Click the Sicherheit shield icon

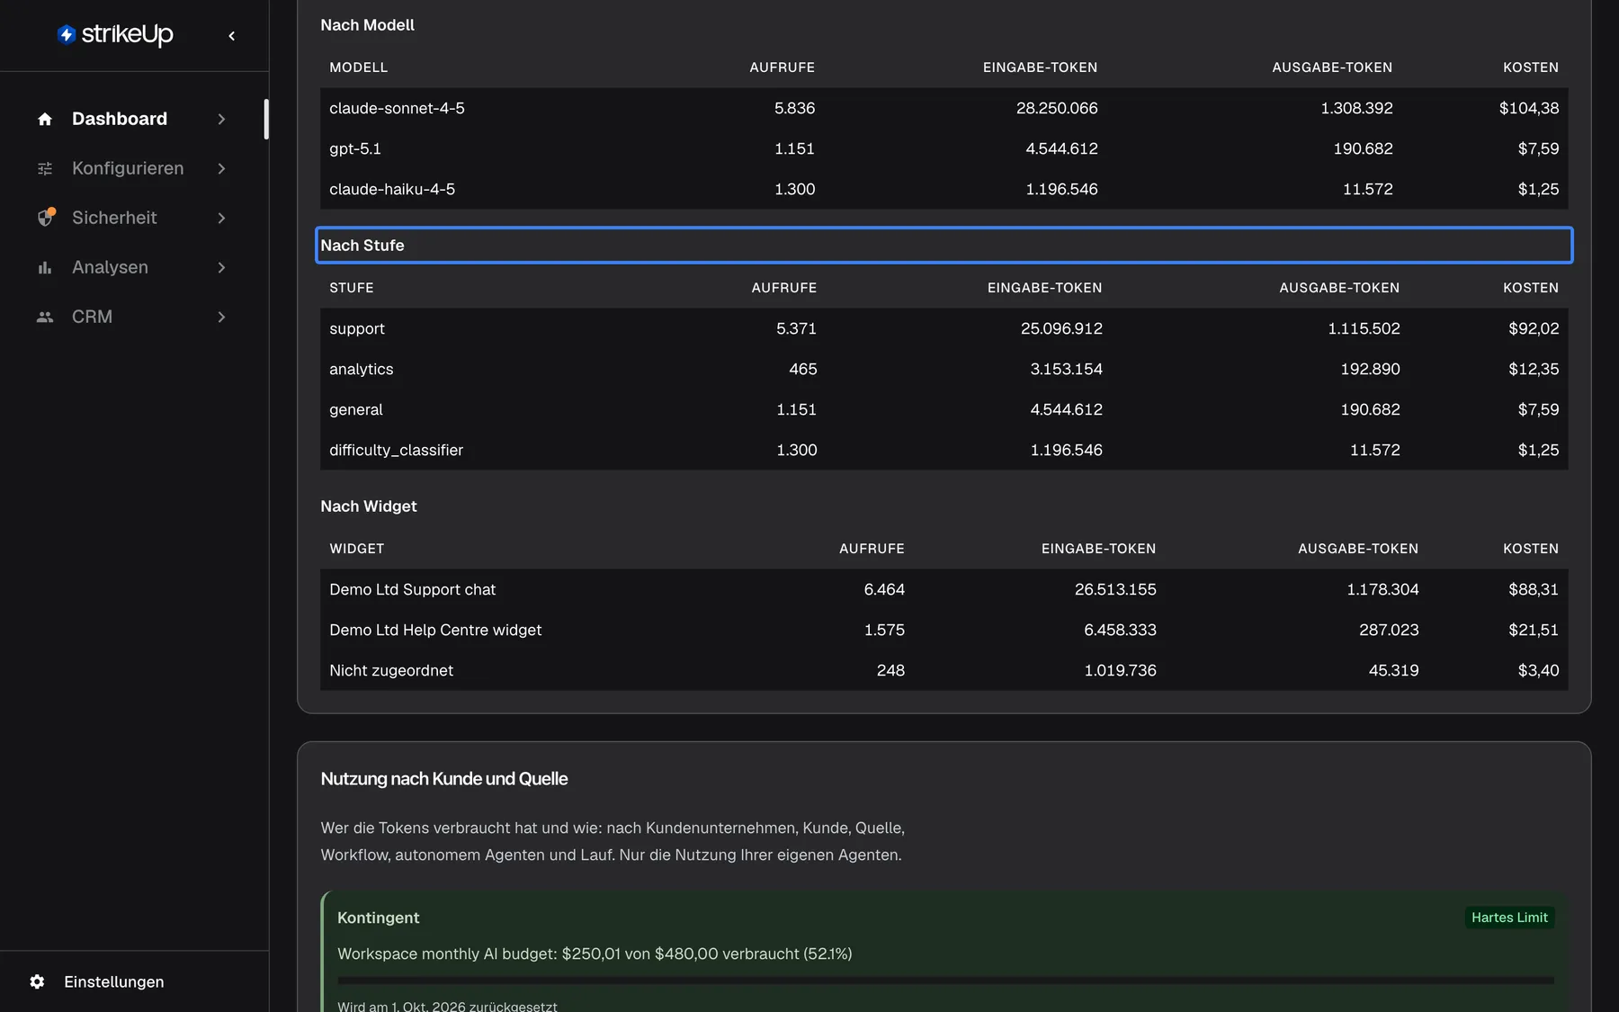(x=45, y=218)
